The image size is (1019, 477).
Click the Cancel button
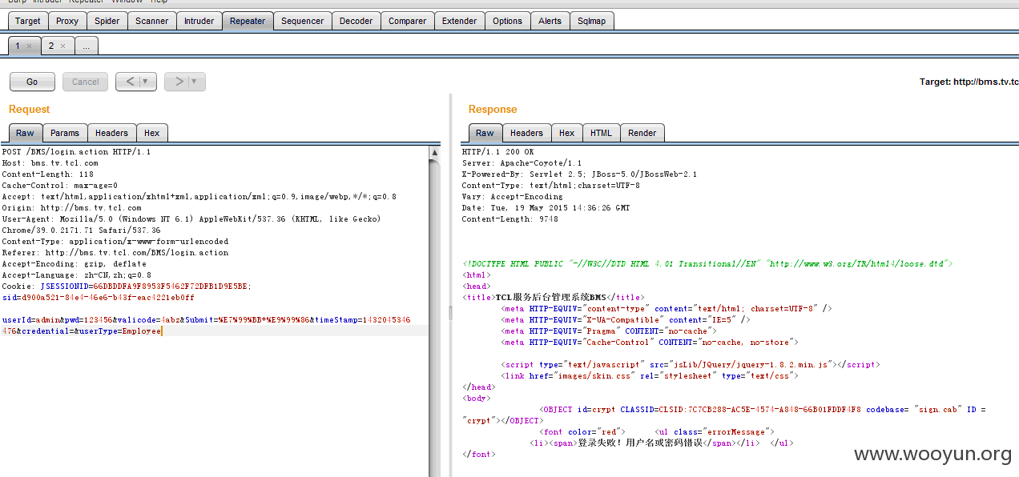(86, 82)
